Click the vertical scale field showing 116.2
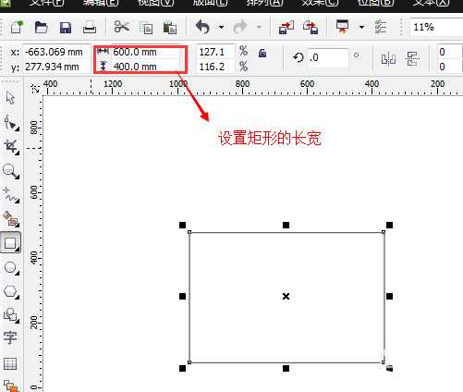The height and width of the screenshot is (392, 463). 215,67
